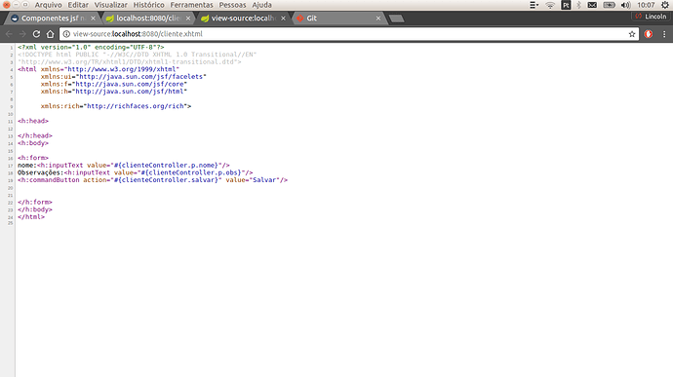673x377 pixels.
Task: Reload the page with refresh icon
Action: tap(36, 34)
